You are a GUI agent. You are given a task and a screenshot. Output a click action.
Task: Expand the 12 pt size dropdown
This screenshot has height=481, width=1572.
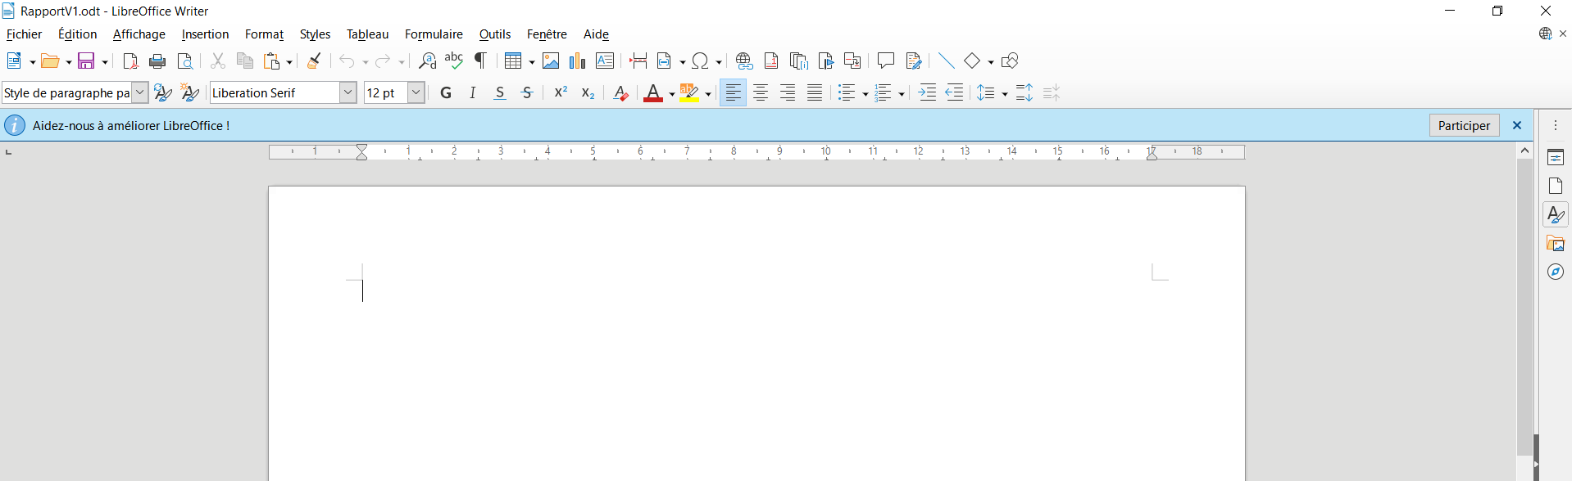(416, 92)
